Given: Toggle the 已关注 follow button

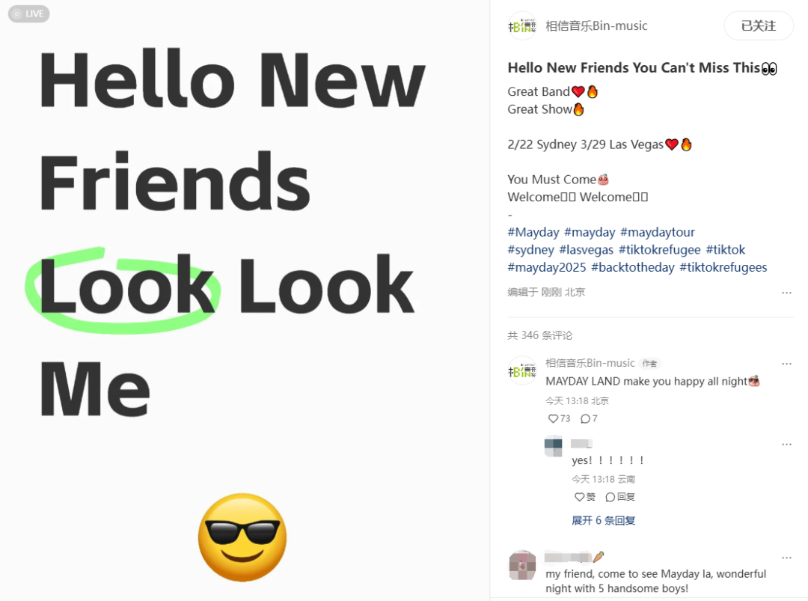Looking at the screenshot, I should (759, 25).
